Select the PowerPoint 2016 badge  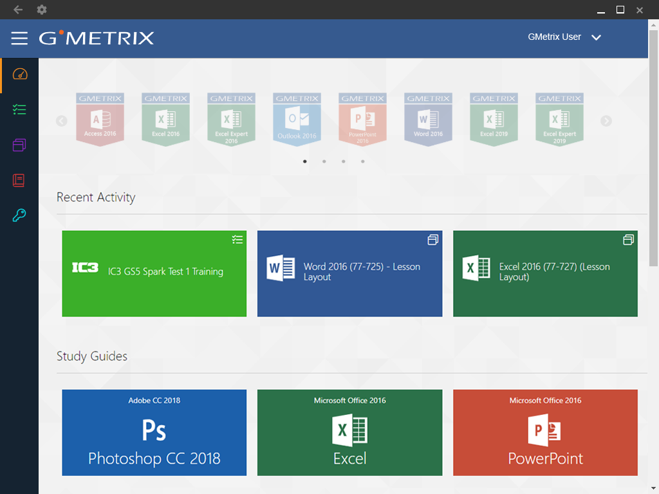point(362,120)
